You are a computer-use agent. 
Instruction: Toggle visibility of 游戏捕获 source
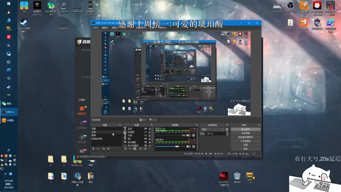pyautogui.click(x=146, y=142)
